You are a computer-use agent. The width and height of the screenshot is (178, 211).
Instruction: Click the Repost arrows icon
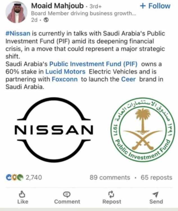(x=112, y=194)
